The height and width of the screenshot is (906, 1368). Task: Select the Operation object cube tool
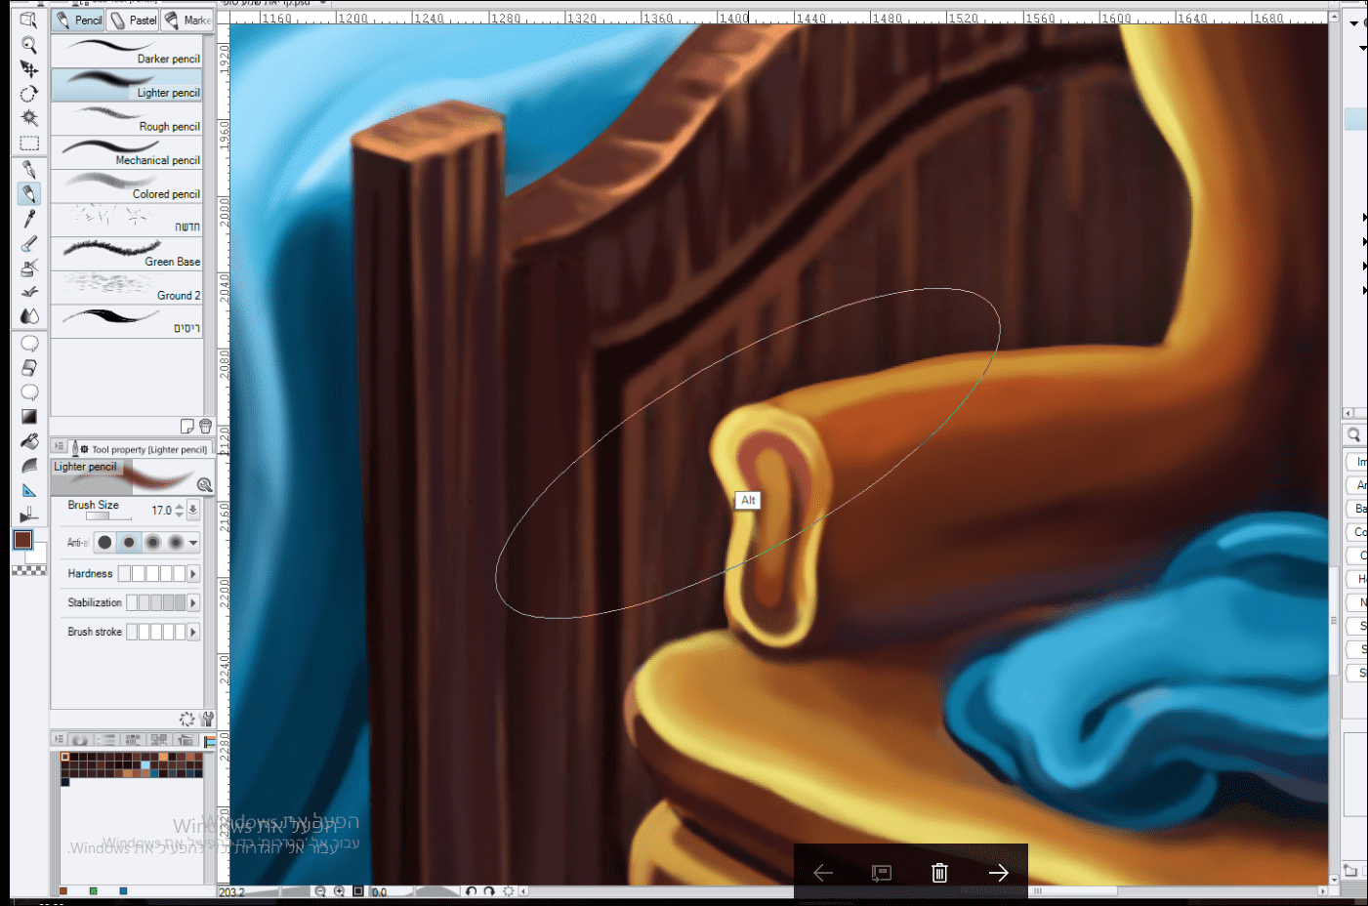[29, 20]
